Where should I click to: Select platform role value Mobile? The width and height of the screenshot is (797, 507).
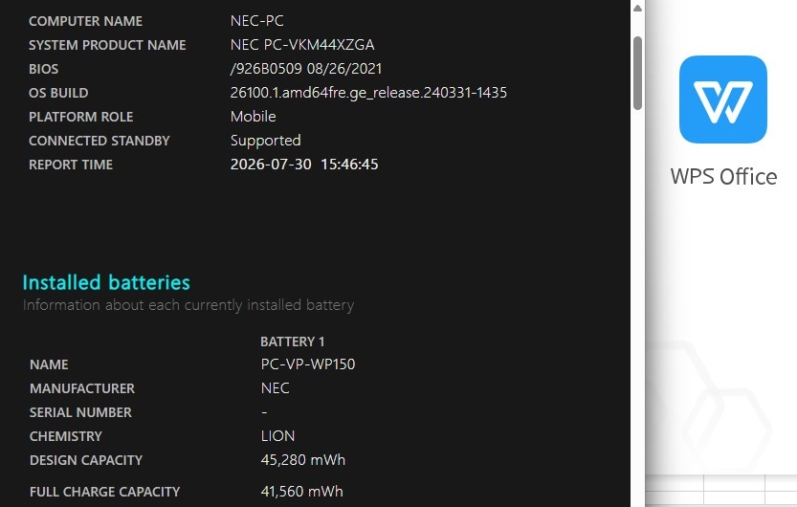click(254, 117)
